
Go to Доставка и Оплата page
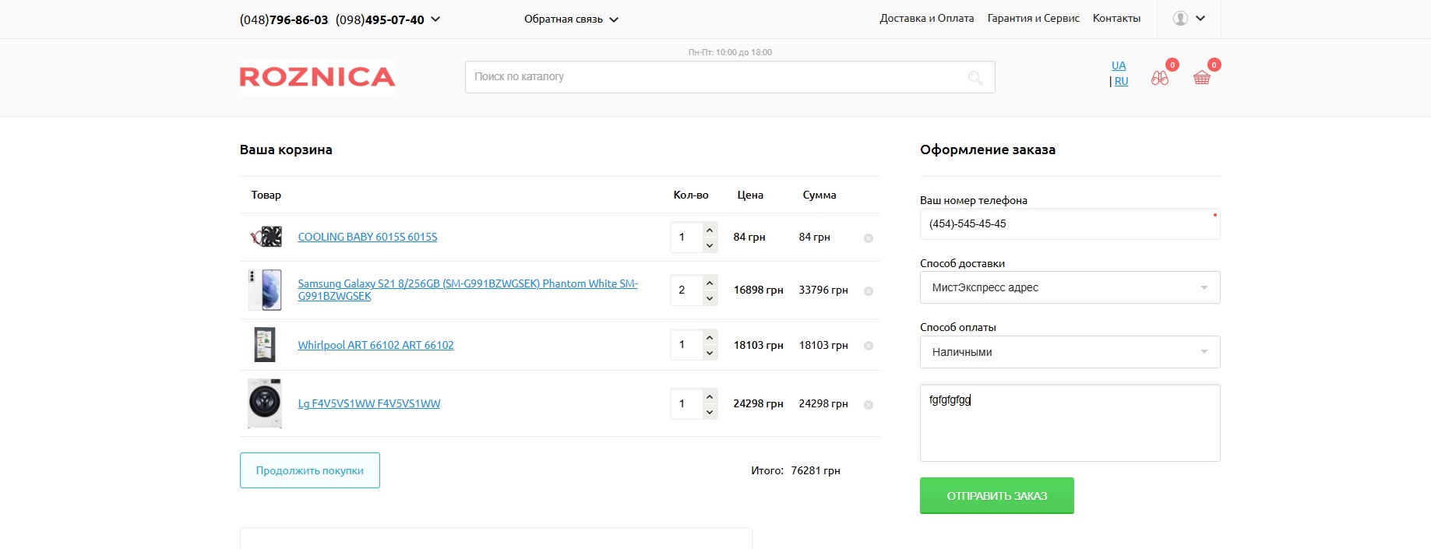click(926, 19)
